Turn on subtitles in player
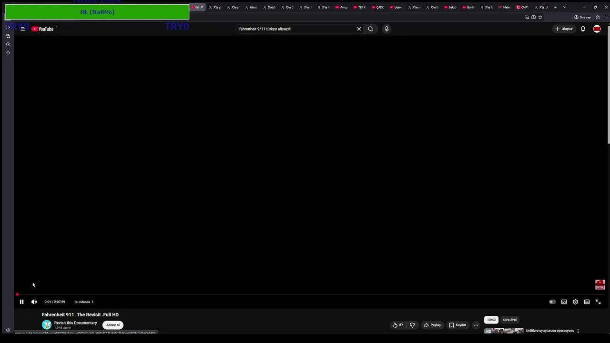Screen dimensions: 610x343 click(564, 302)
